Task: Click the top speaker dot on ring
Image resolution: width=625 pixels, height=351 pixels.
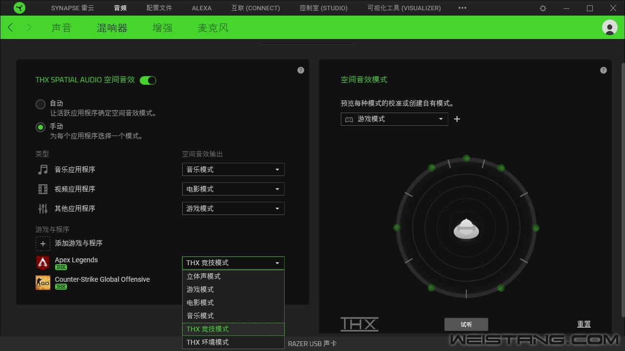Action: (466, 158)
